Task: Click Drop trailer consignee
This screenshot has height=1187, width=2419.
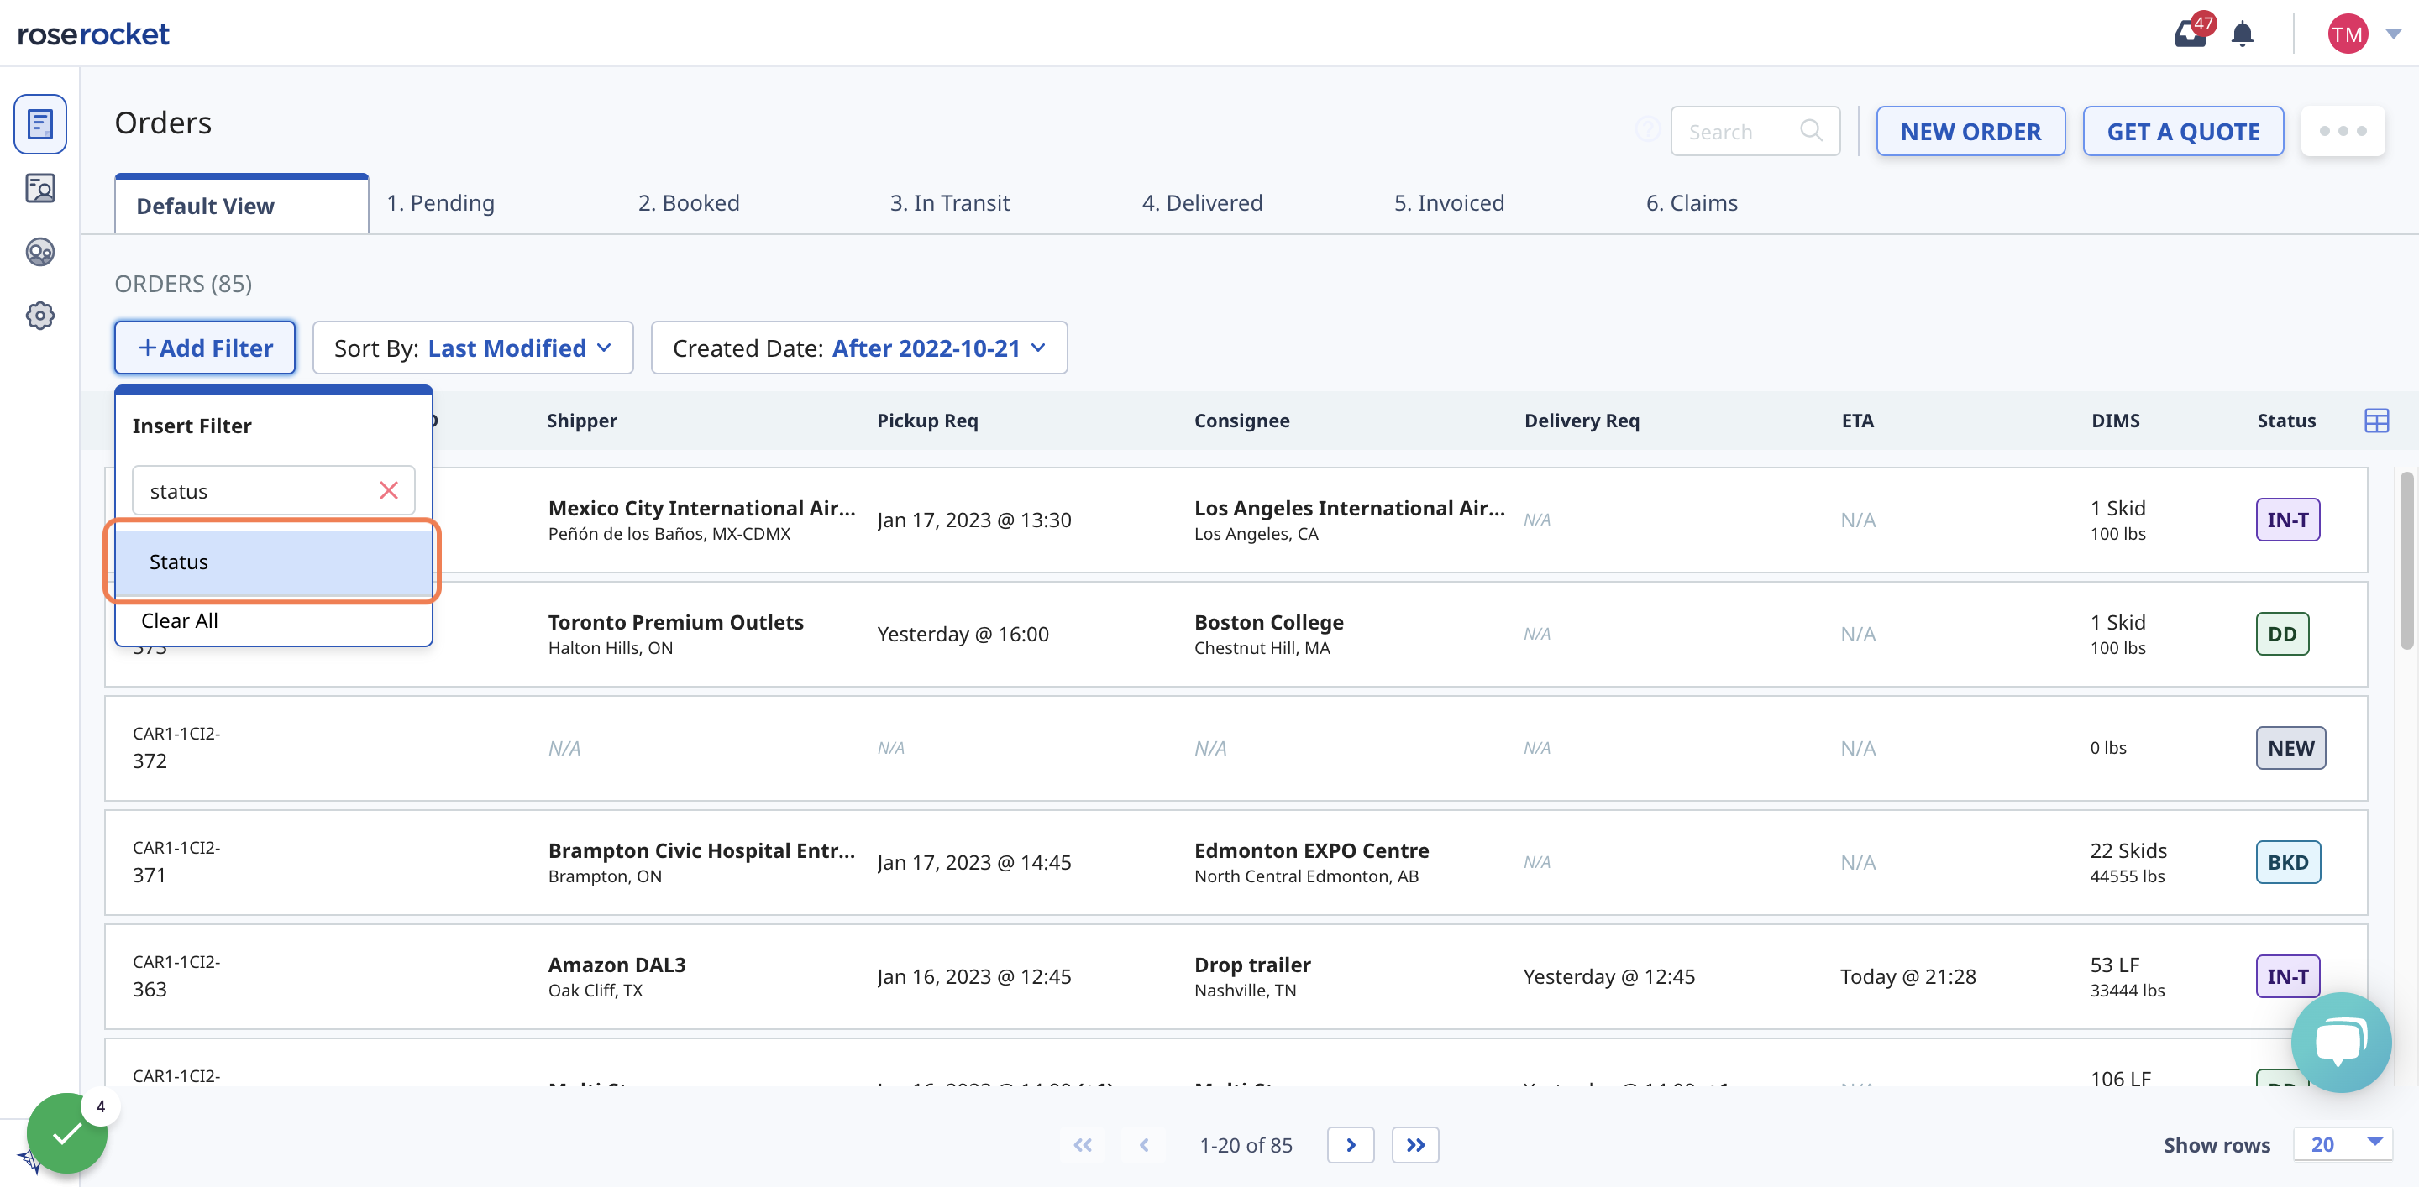Action: coord(1251,965)
